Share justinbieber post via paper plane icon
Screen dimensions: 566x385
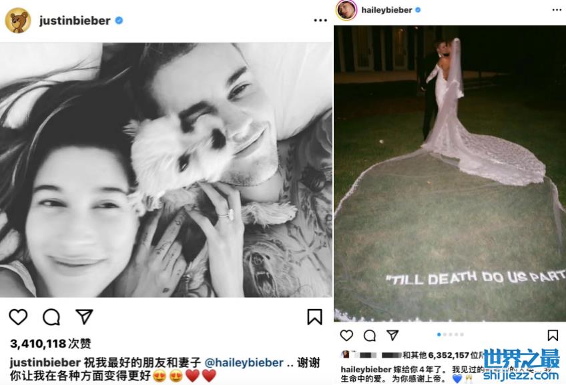click(85, 317)
